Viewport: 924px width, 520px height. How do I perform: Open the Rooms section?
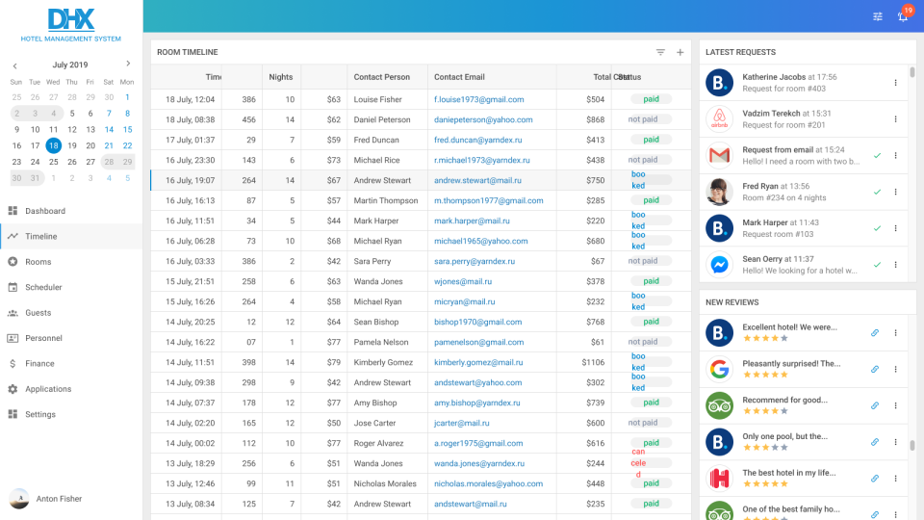point(70,261)
